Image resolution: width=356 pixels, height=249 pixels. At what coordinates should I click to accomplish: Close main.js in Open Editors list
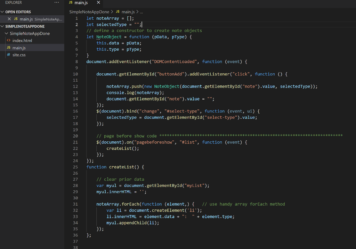pos(9,19)
